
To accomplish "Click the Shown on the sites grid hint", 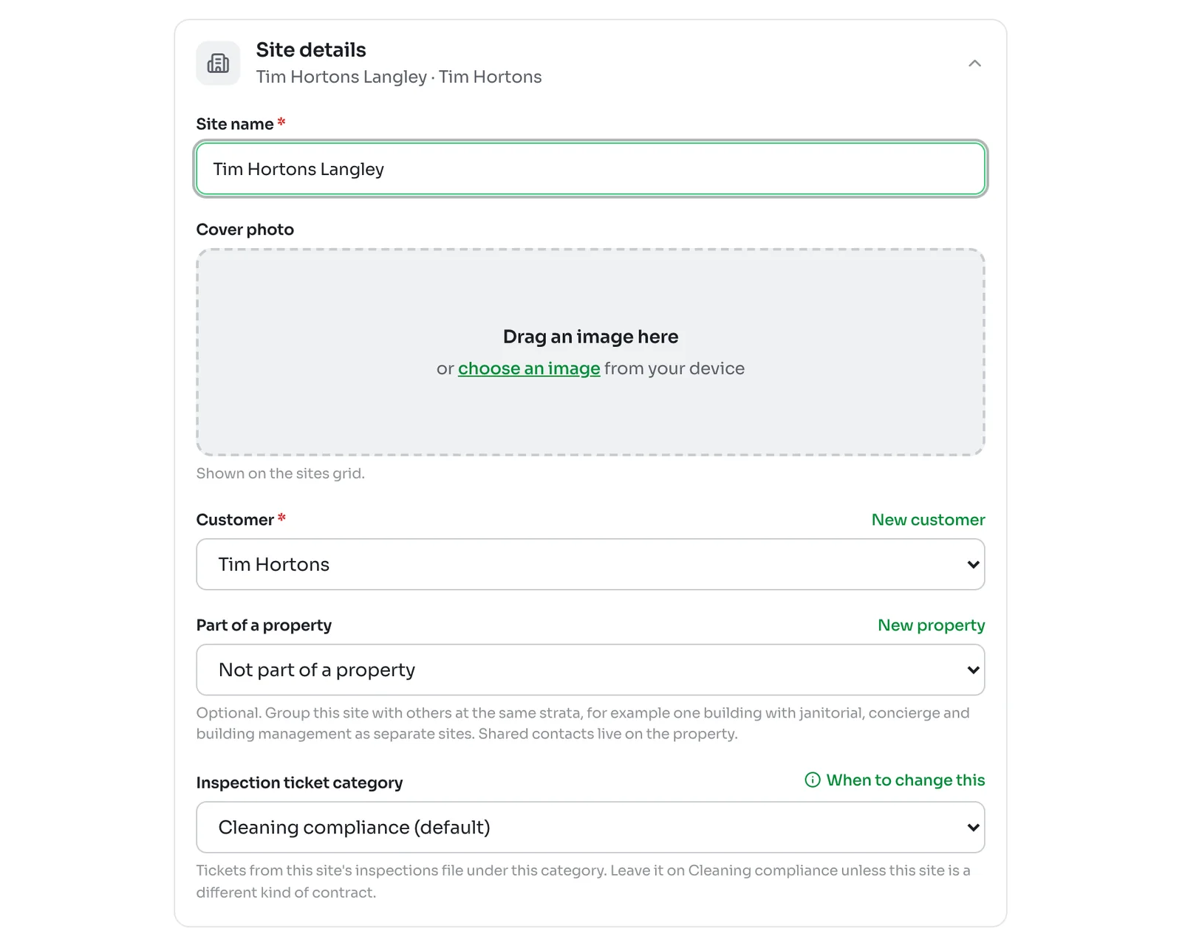I will [x=281, y=474].
